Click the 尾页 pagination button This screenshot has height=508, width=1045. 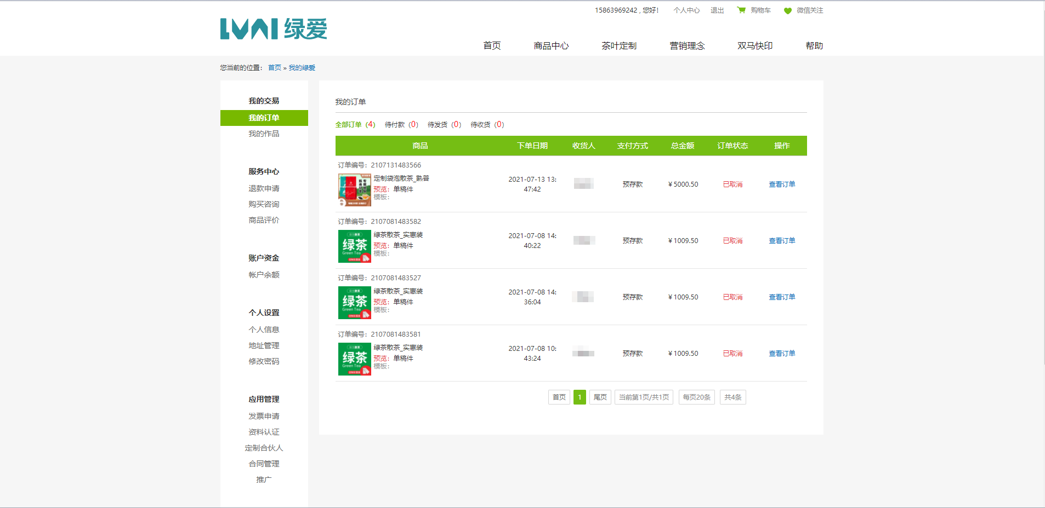600,397
